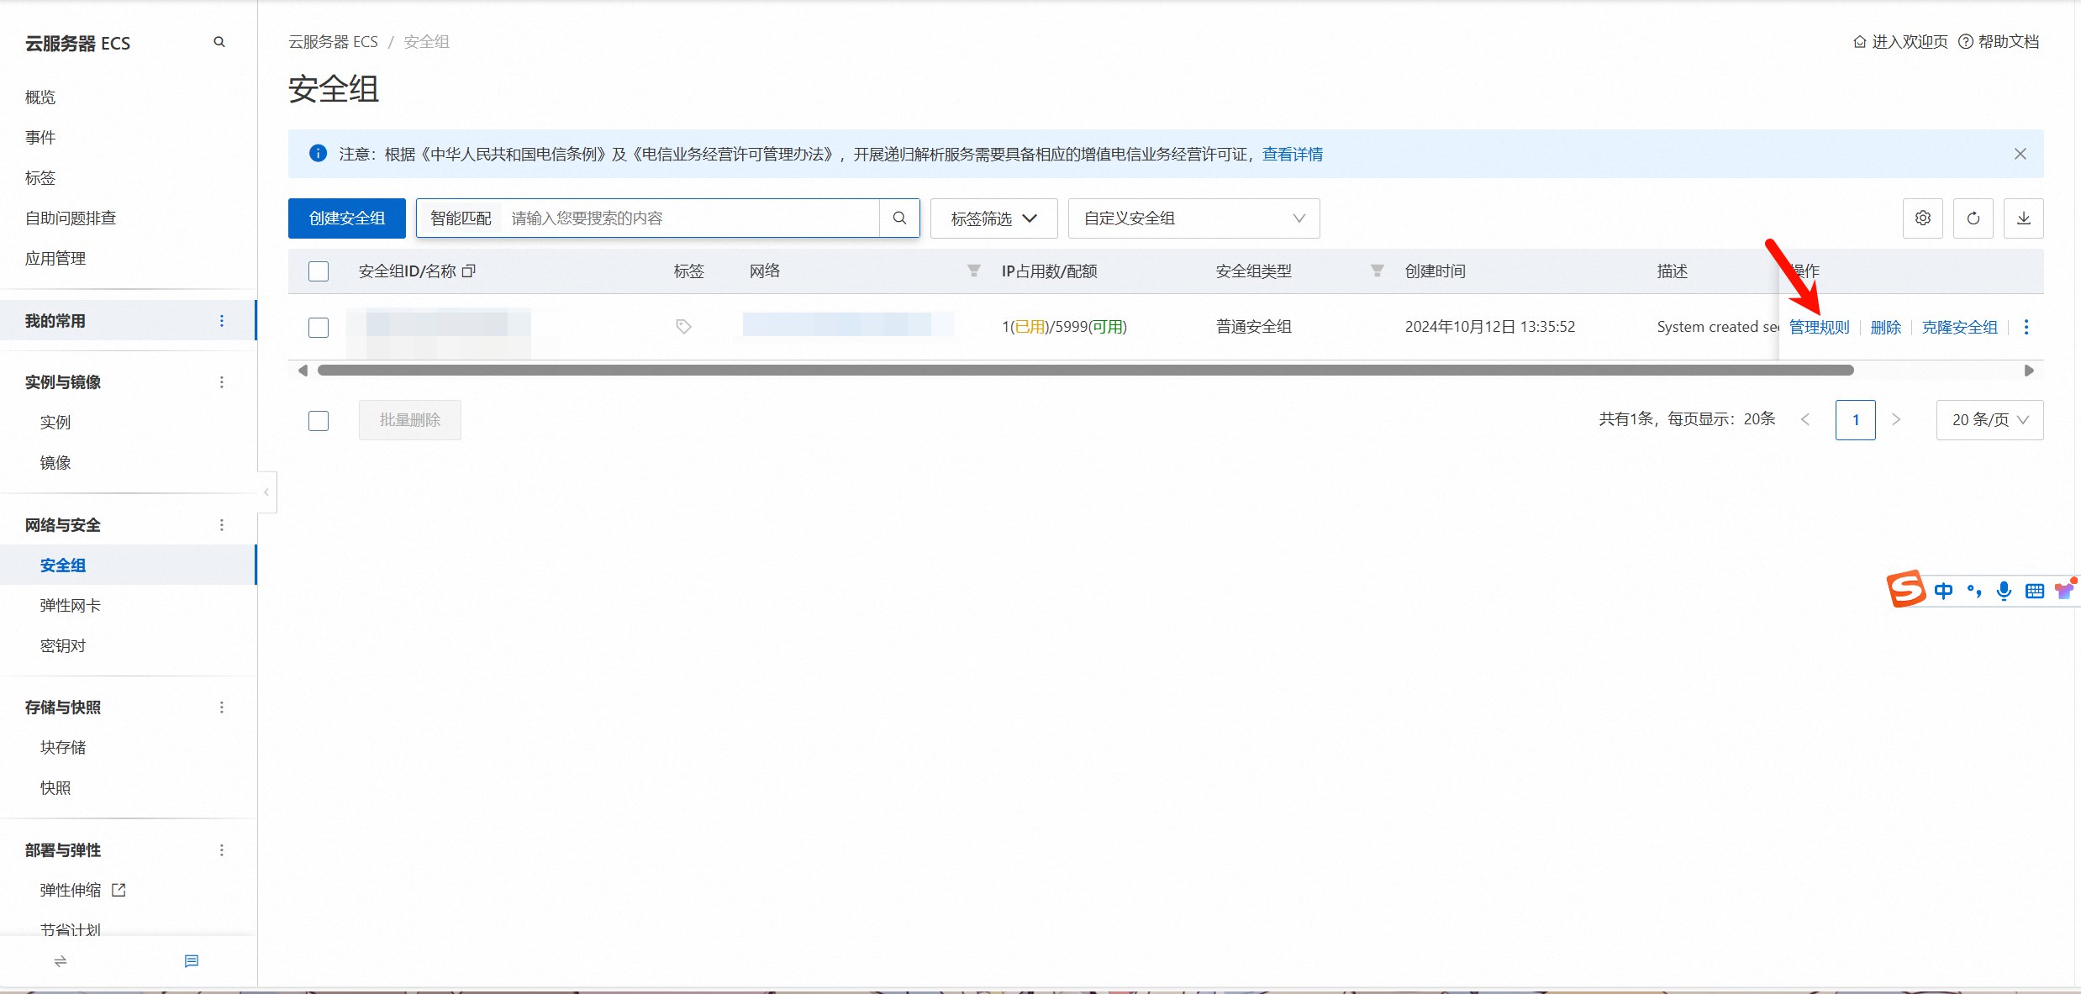Open the 20 条/页 page size dropdown

[1989, 420]
